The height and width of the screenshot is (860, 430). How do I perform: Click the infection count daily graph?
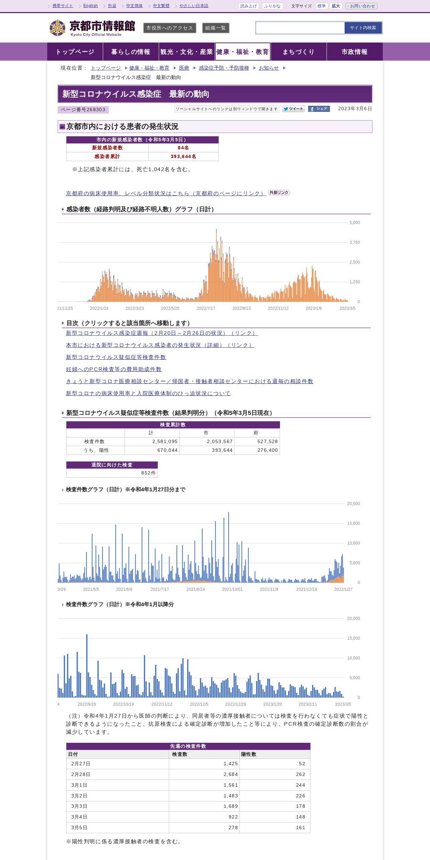click(209, 265)
